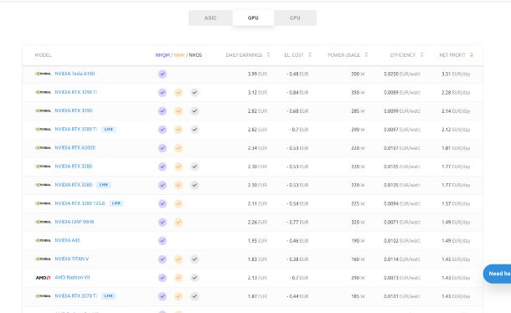Sort table by Power Usage arrows

(x=366, y=54)
